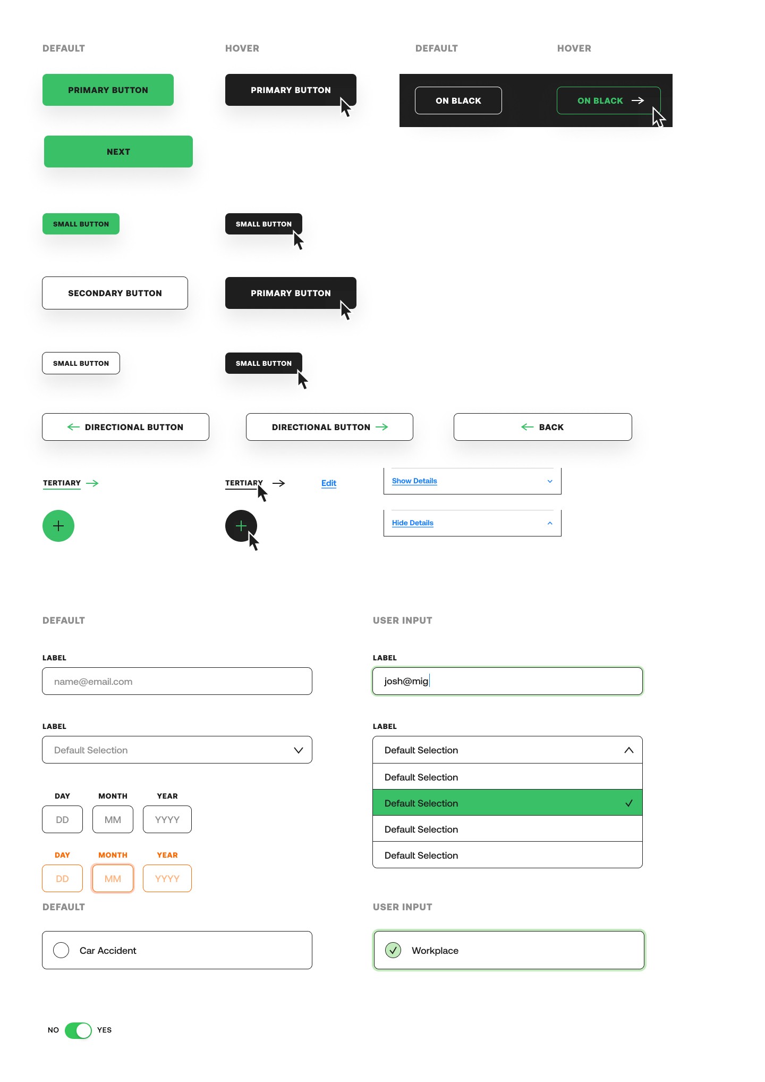Click the white-outlined ON BLACK button
This screenshot has width=765, height=1082.
click(x=458, y=100)
